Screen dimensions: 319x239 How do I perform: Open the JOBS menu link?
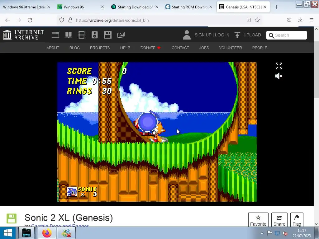(x=204, y=48)
